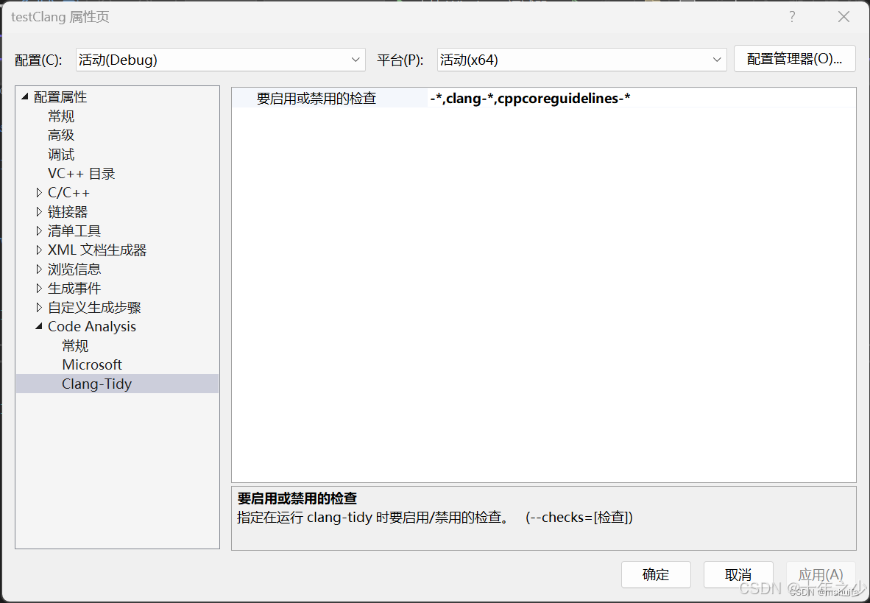870x603 pixels.
Task: Open the VC++ 目录 page
Action: point(81,173)
